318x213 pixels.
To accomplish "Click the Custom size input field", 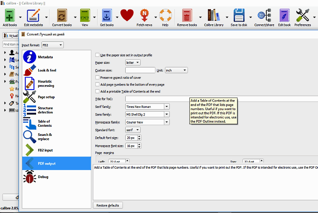I will (x=140, y=70).
